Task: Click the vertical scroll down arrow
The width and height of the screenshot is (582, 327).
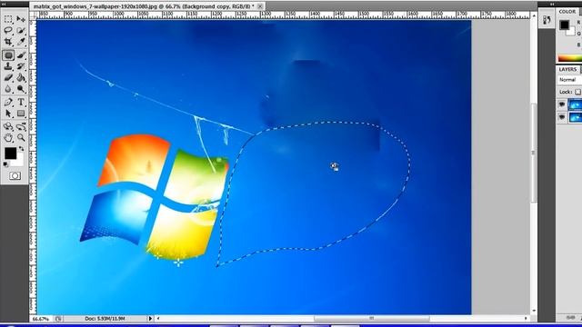Action: (x=534, y=311)
